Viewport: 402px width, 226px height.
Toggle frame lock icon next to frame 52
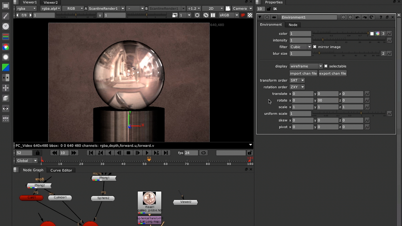click(x=38, y=153)
